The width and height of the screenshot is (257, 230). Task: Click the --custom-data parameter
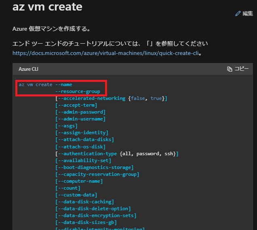(76, 195)
